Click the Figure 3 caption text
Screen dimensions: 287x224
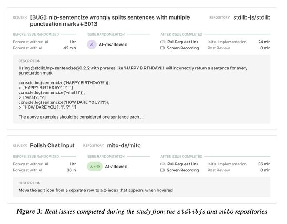click(x=141, y=211)
